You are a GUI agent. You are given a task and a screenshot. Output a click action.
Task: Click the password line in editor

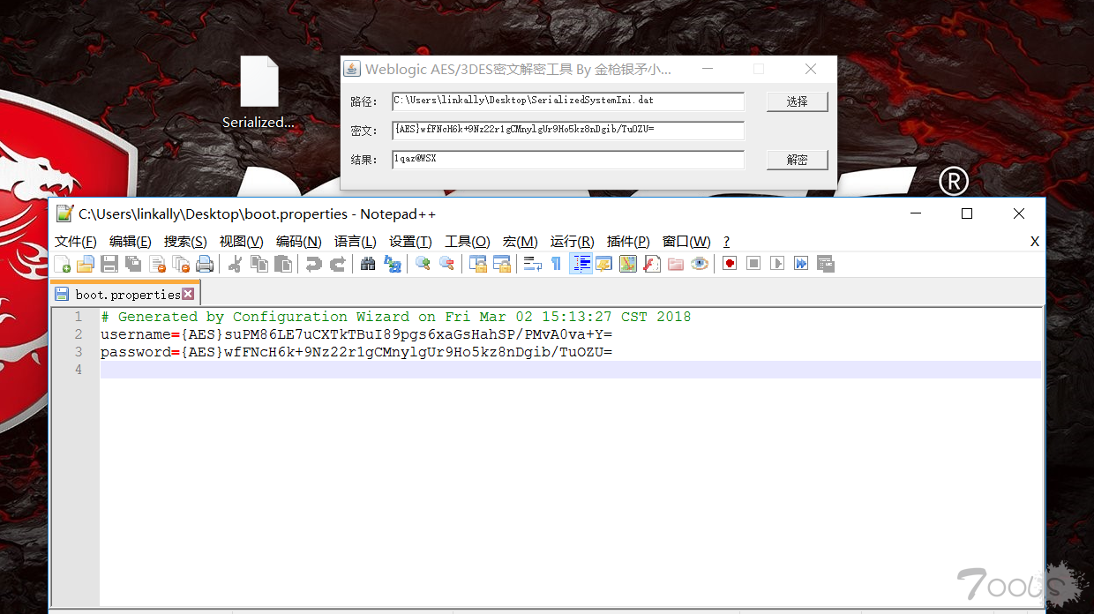356,352
